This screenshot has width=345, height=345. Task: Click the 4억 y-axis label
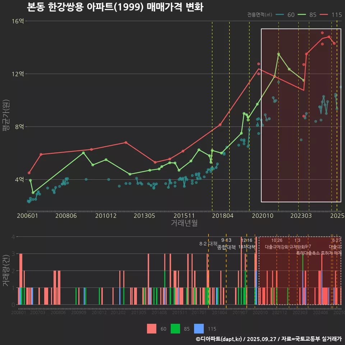click(x=18, y=180)
